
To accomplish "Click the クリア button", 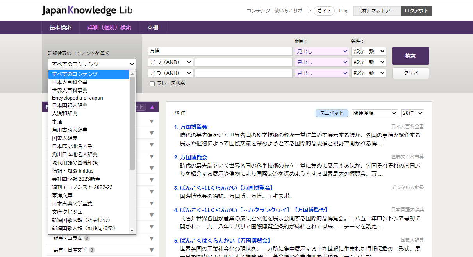I will click(x=411, y=73).
